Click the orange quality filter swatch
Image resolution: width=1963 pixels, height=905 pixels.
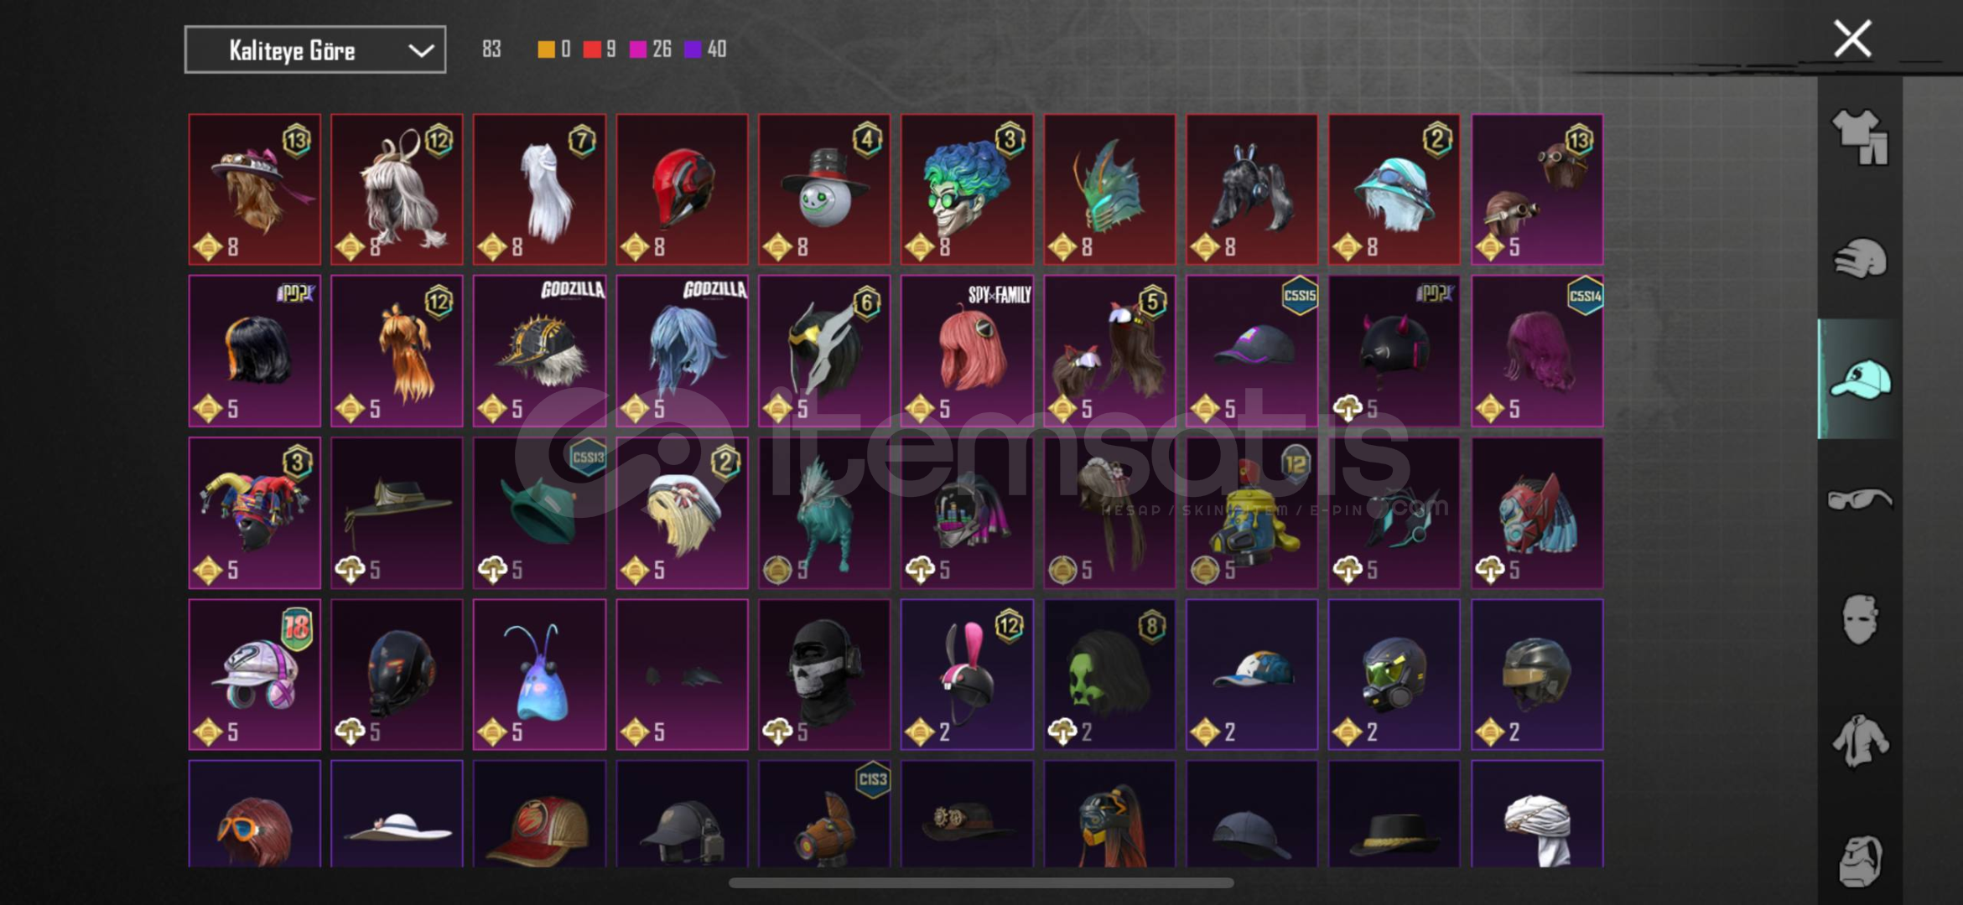(x=546, y=49)
